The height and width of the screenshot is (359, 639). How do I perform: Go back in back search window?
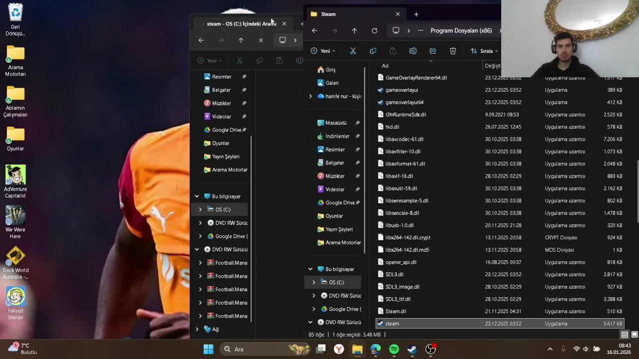click(x=201, y=40)
